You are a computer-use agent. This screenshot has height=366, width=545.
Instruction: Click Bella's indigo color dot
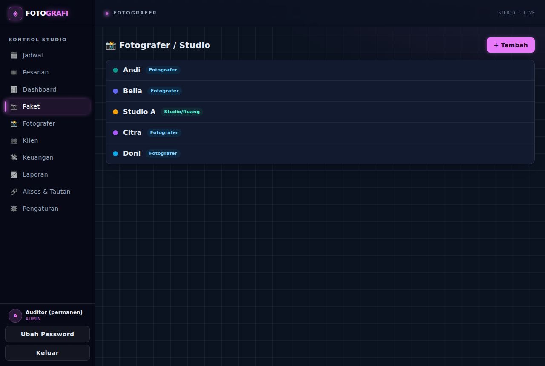tap(115, 91)
